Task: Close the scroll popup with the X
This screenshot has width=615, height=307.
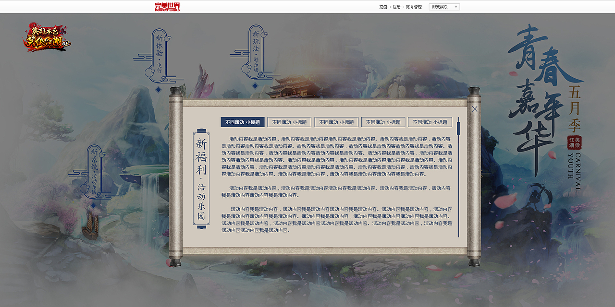Action: pyautogui.click(x=475, y=109)
